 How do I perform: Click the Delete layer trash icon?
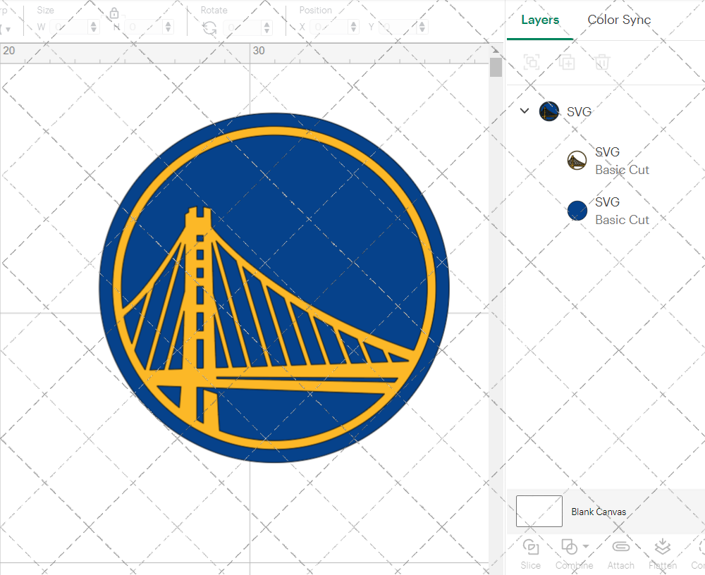point(602,62)
